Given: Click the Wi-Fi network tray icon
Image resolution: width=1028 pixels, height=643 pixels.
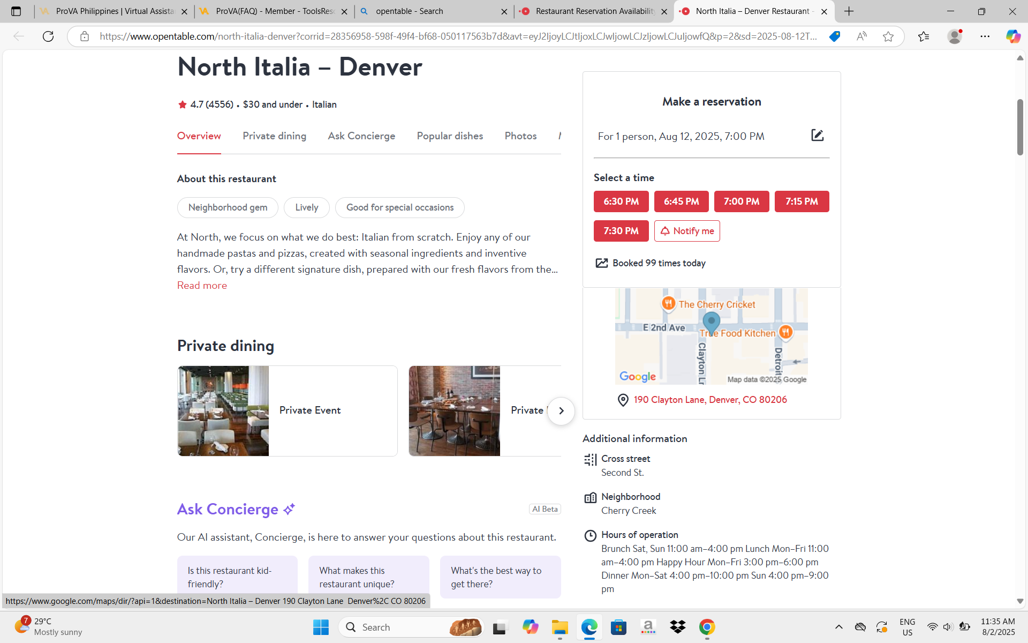Looking at the screenshot, I should click(x=932, y=627).
